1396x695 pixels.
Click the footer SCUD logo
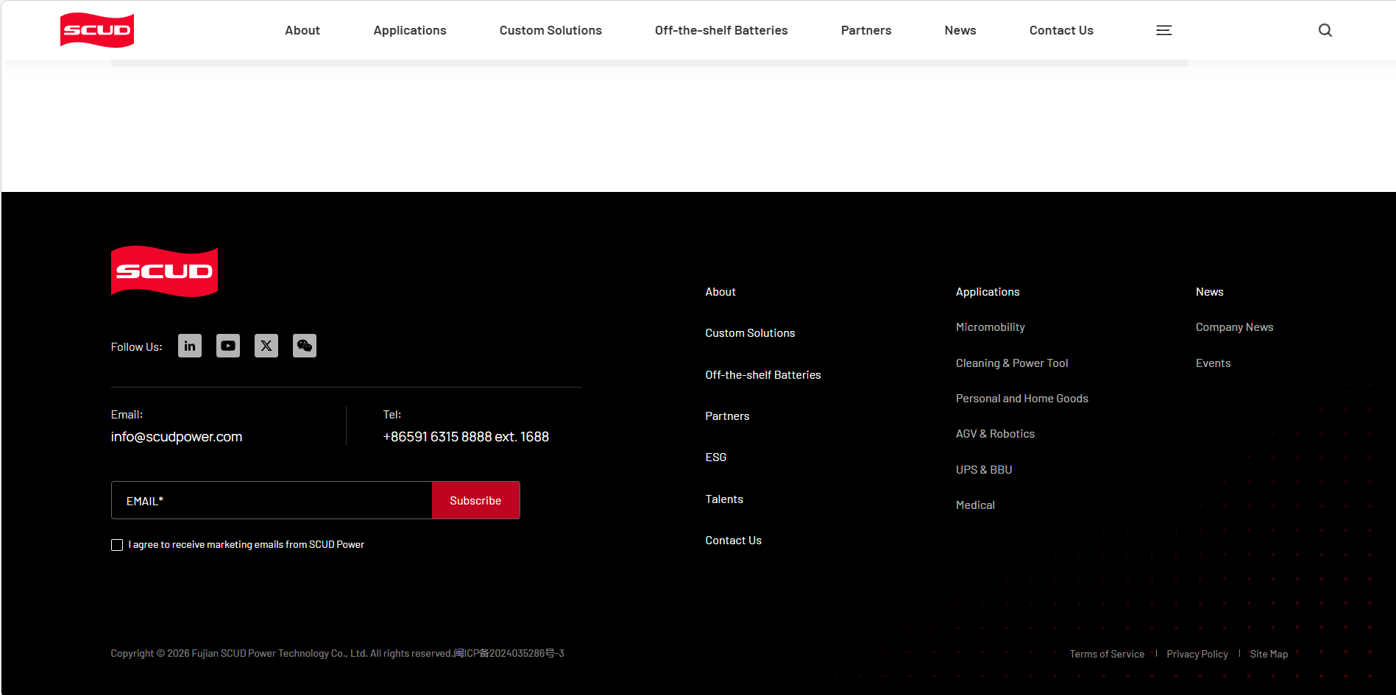(164, 271)
